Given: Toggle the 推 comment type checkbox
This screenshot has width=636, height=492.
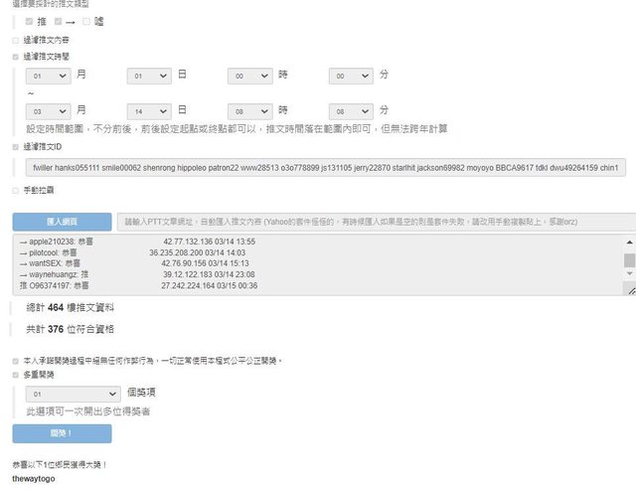Looking at the screenshot, I should click(29, 21).
